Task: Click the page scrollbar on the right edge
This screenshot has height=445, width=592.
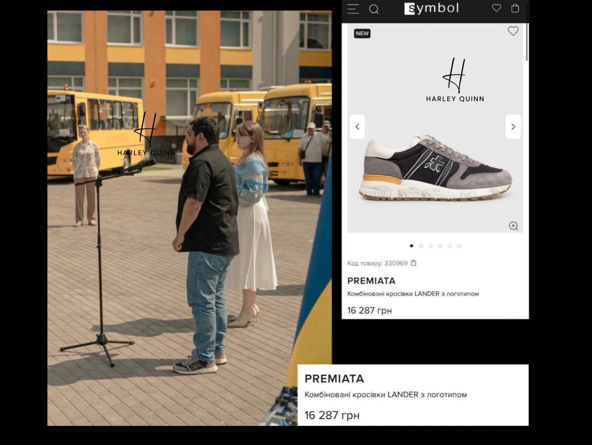Action: 527,32
